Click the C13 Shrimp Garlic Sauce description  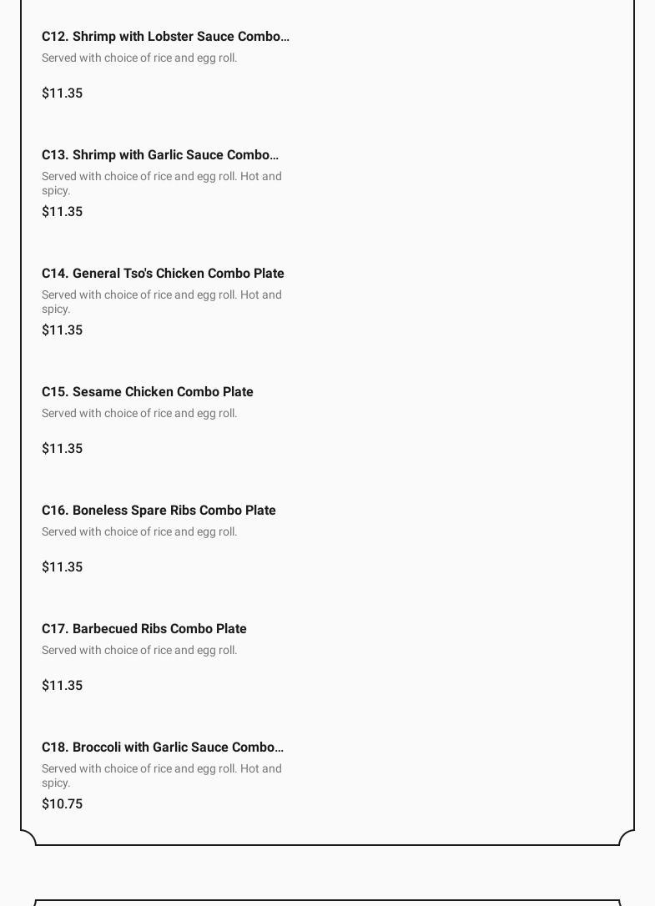161,184
